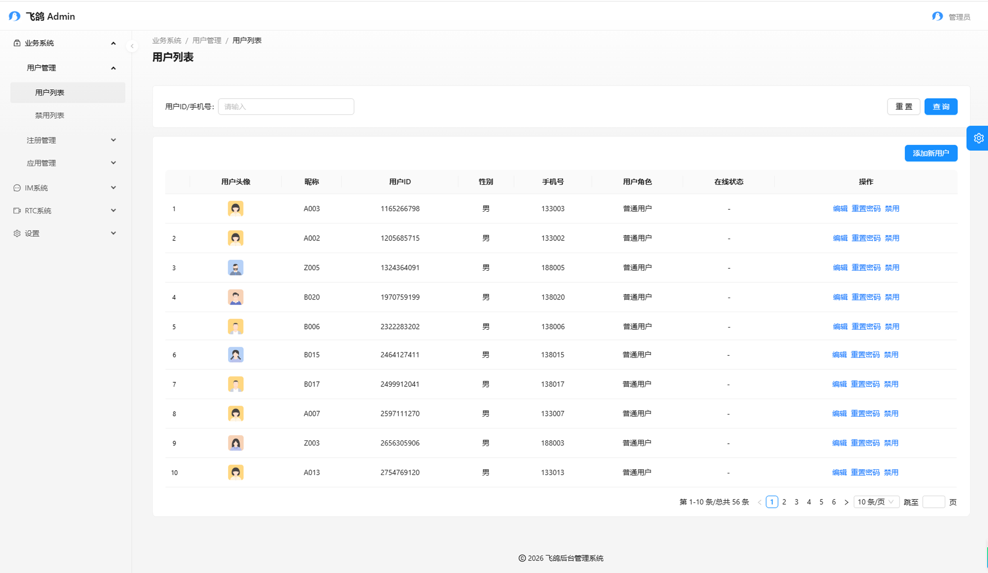Click the 飞鸽 Admin logo icon
This screenshot has width=988, height=573.
pos(14,15)
